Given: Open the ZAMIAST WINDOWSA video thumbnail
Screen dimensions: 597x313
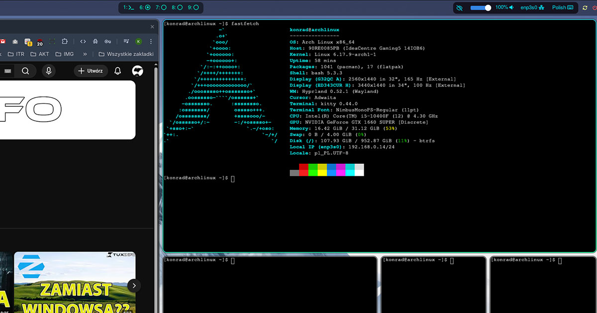Looking at the screenshot, I should (75, 282).
